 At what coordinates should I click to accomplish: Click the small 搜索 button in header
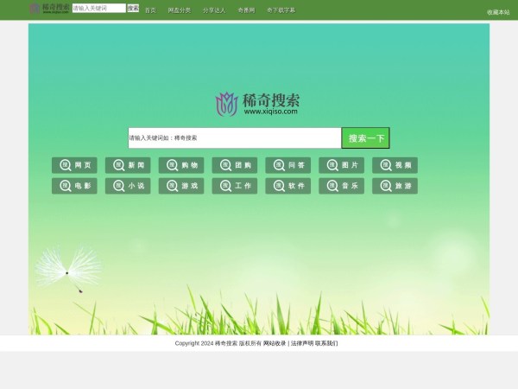133,8
